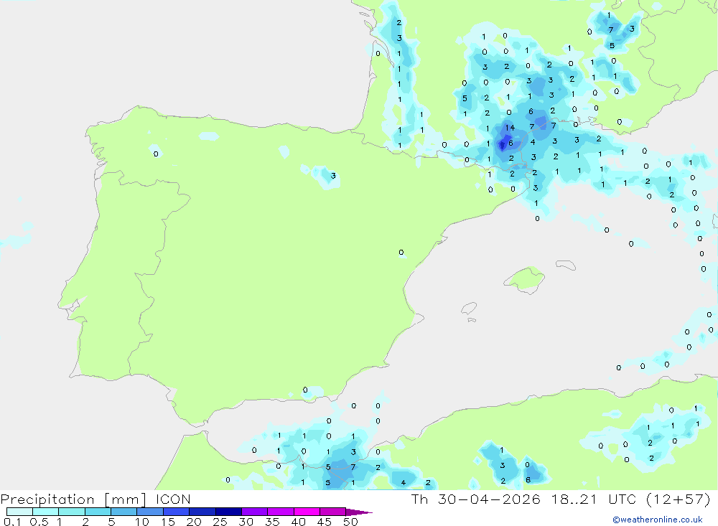Select the "18..21 UTC" time range text
Viewport: 718px width, 526px height.
(x=594, y=499)
